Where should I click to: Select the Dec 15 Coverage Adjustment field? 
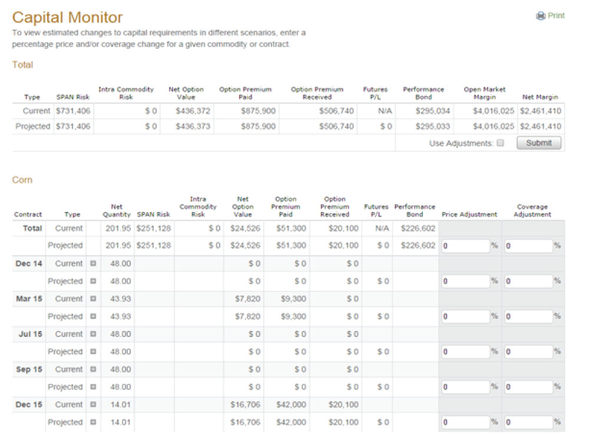[528, 422]
